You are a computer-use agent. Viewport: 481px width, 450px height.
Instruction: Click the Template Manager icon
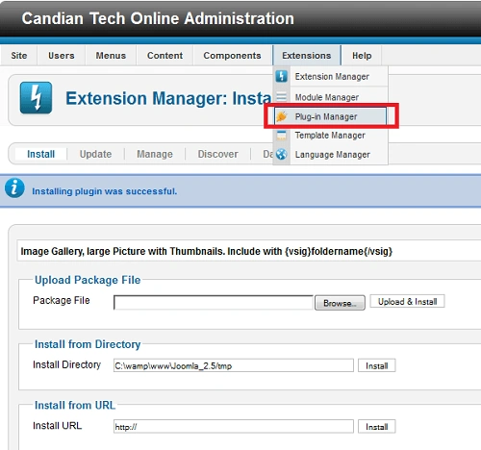click(x=281, y=136)
